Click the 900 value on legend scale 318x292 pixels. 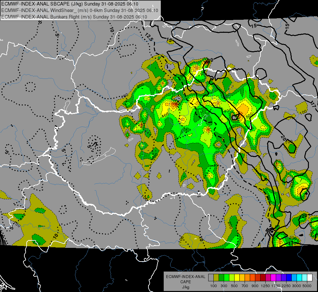255,286
